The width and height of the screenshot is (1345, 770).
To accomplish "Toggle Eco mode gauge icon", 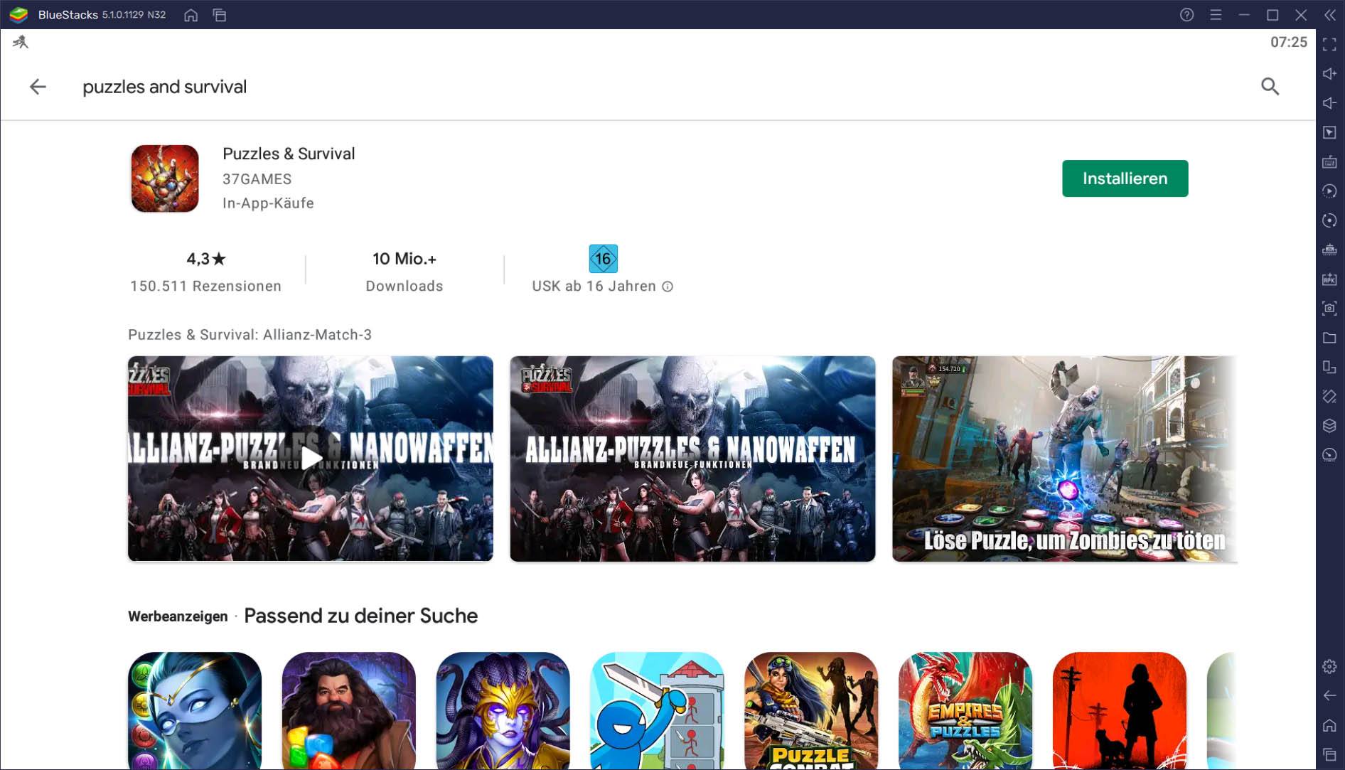I will click(1329, 455).
